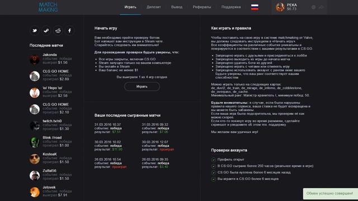358x201 pixels.
Task: Click the $7.91 winnings for Jetovek
Action: tap(63, 195)
